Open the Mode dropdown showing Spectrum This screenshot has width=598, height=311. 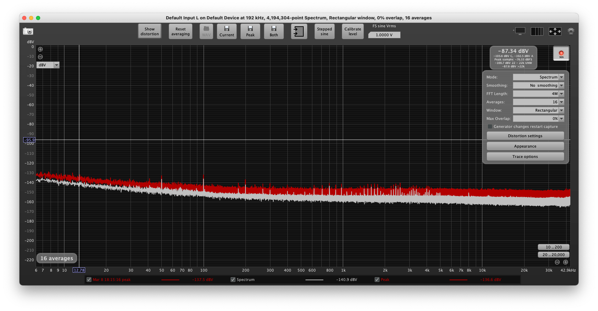click(x=538, y=77)
